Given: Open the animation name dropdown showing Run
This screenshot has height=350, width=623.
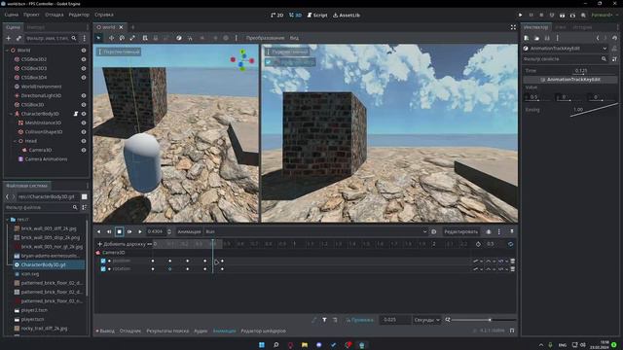Looking at the screenshot, I should pyautogui.click(x=315, y=231).
